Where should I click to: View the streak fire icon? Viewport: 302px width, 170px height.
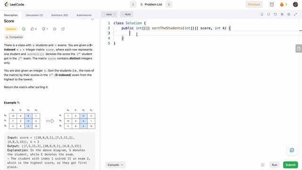pyautogui.click(x=282, y=4)
